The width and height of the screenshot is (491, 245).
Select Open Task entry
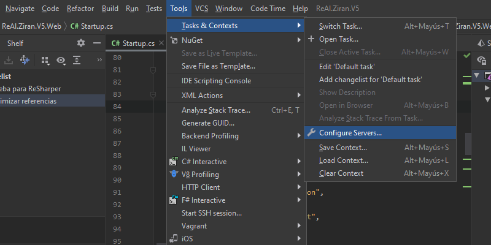pos(380,39)
